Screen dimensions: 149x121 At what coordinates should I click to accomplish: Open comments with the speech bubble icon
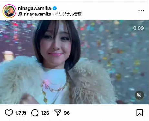(x=35, y=113)
